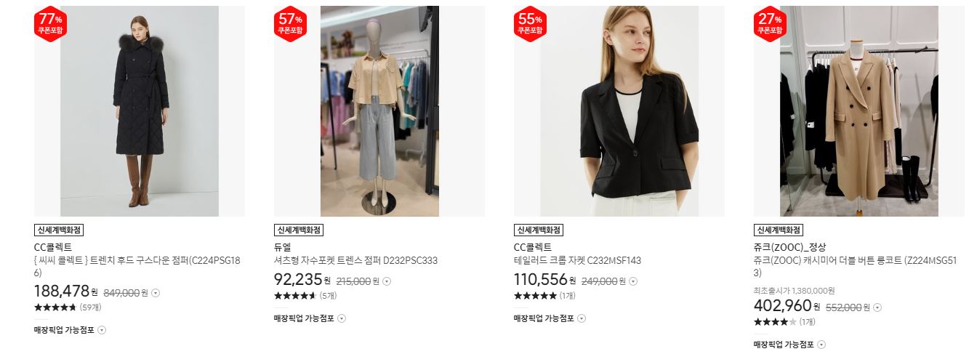Open 셔츠형 자수포켓 트렌스 점퍼 product link
The image size is (969, 354).
tap(355, 260)
